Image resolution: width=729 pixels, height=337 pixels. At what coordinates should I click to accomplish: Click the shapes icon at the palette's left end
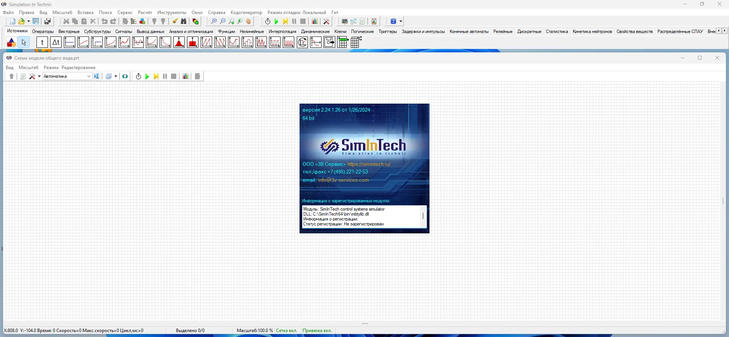11,42
